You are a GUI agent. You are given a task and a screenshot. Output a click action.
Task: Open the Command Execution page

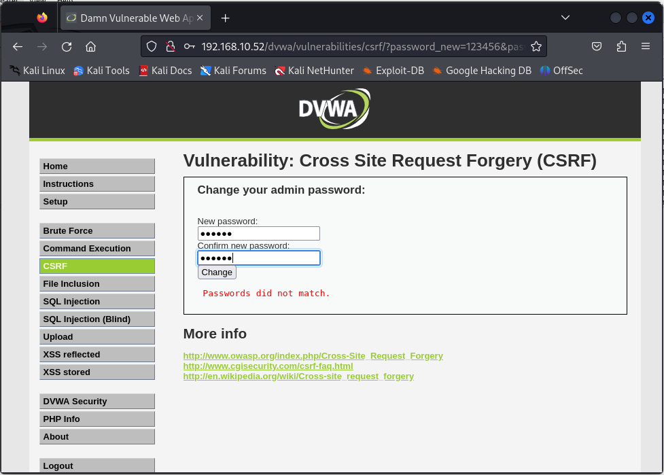coord(97,249)
